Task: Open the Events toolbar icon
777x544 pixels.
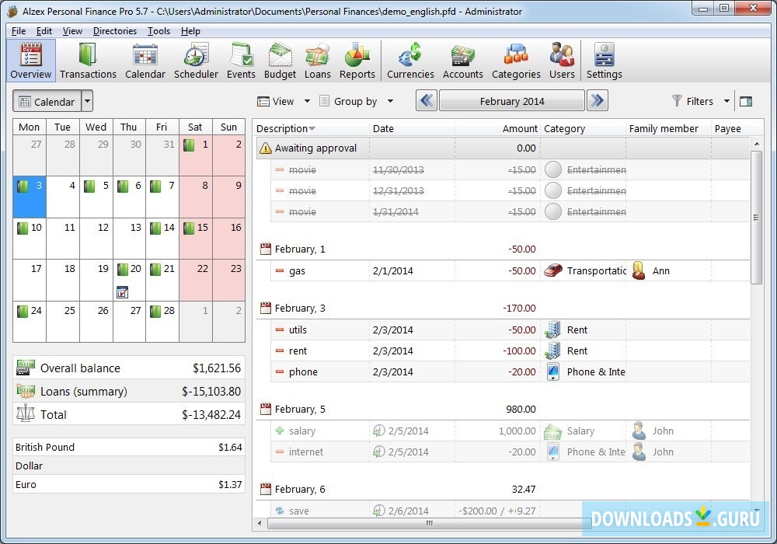Action: 241,61
